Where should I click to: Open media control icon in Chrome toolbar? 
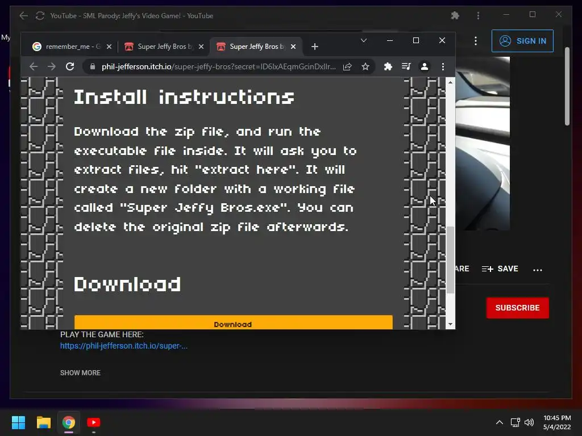406,67
